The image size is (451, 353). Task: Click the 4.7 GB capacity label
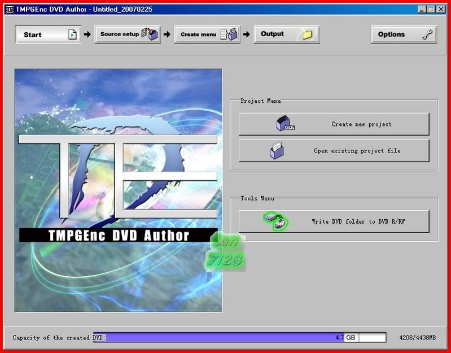(345, 337)
